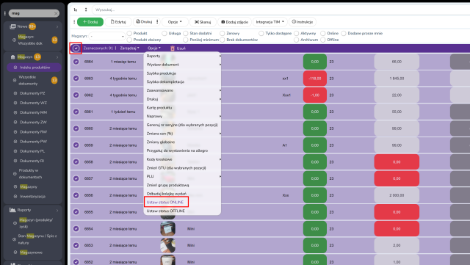Select the Poniżej minimum radio filter
This screenshot has width=470, height=265.
pos(186,40)
